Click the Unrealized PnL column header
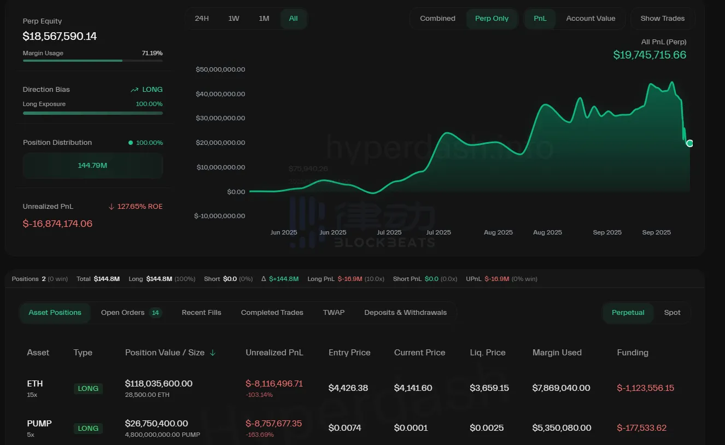The image size is (725, 445). click(x=274, y=353)
